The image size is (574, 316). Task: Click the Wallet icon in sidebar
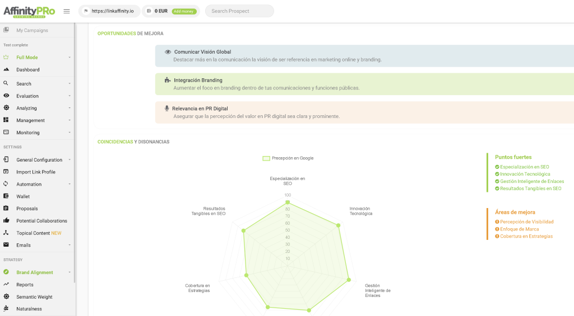click(x=6, y=196)
